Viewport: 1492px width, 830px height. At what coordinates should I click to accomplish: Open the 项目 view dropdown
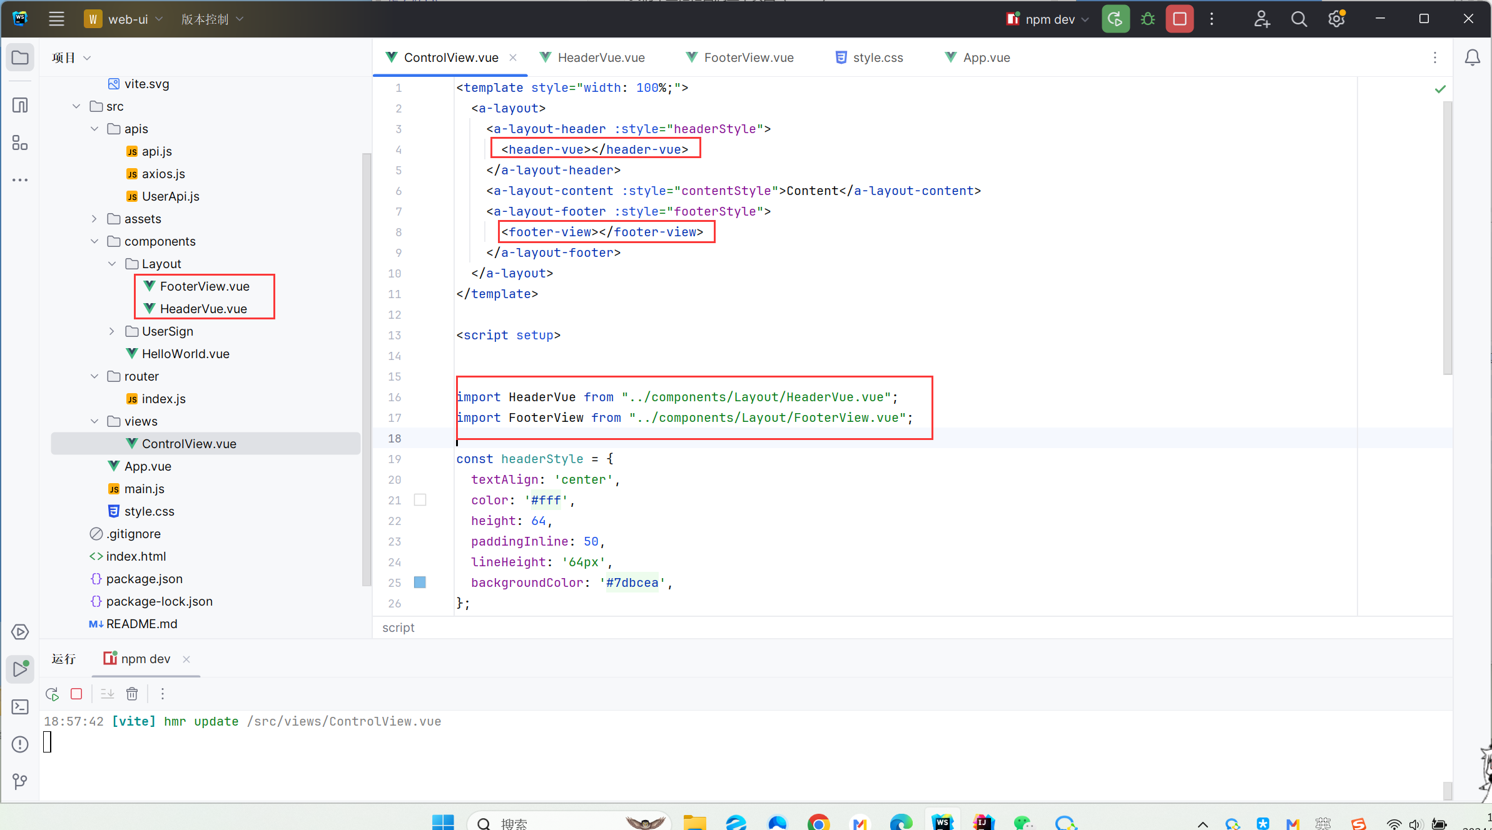click(x=71, y=57)
